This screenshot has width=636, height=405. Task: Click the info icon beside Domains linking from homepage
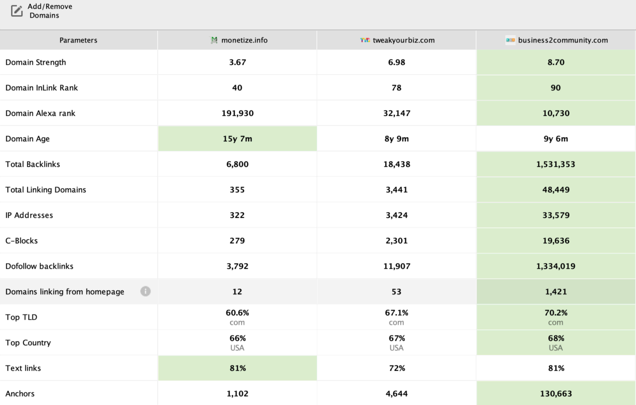point(146,291)
